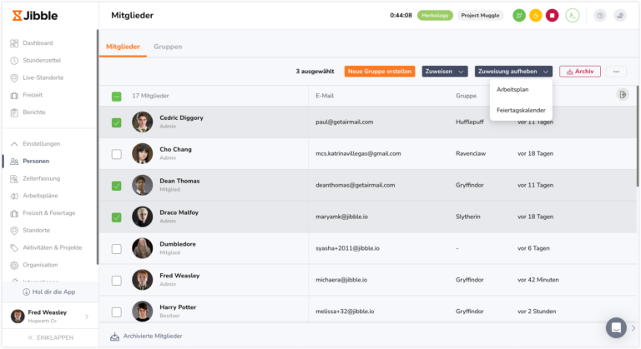Check Cho Chang's checkbox

pyautogui.click(x=117, y=154)
